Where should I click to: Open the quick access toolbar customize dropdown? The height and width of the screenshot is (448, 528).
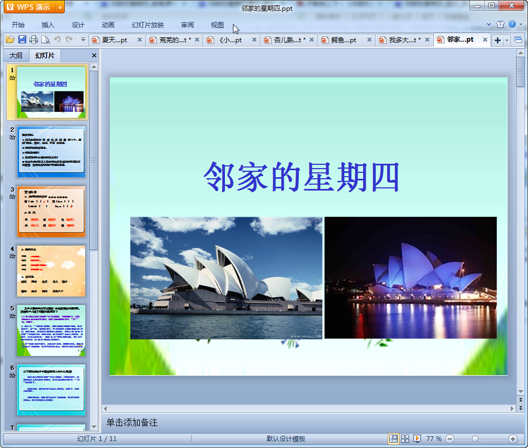click(83, 40)
